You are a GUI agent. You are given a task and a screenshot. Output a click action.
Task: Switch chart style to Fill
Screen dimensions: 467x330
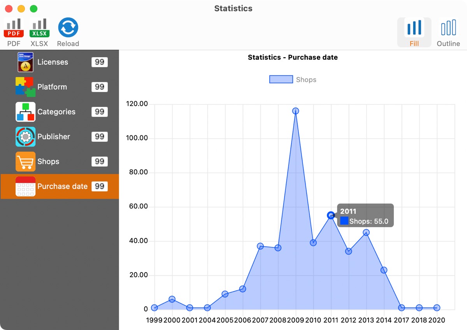(414, 32)
